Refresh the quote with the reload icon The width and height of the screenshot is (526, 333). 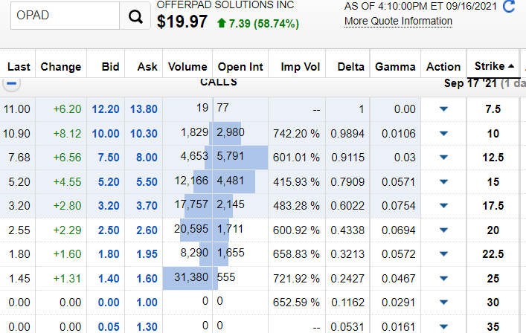coord(509,6)
